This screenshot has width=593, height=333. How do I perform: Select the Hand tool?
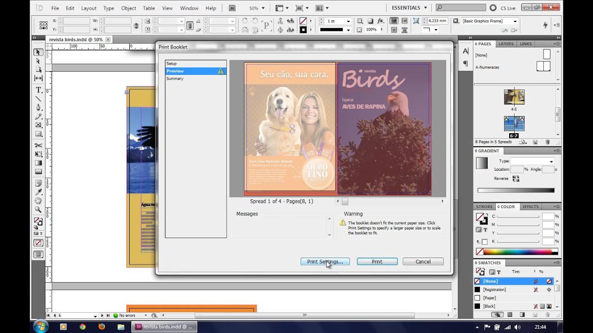(x=38, y=201)
